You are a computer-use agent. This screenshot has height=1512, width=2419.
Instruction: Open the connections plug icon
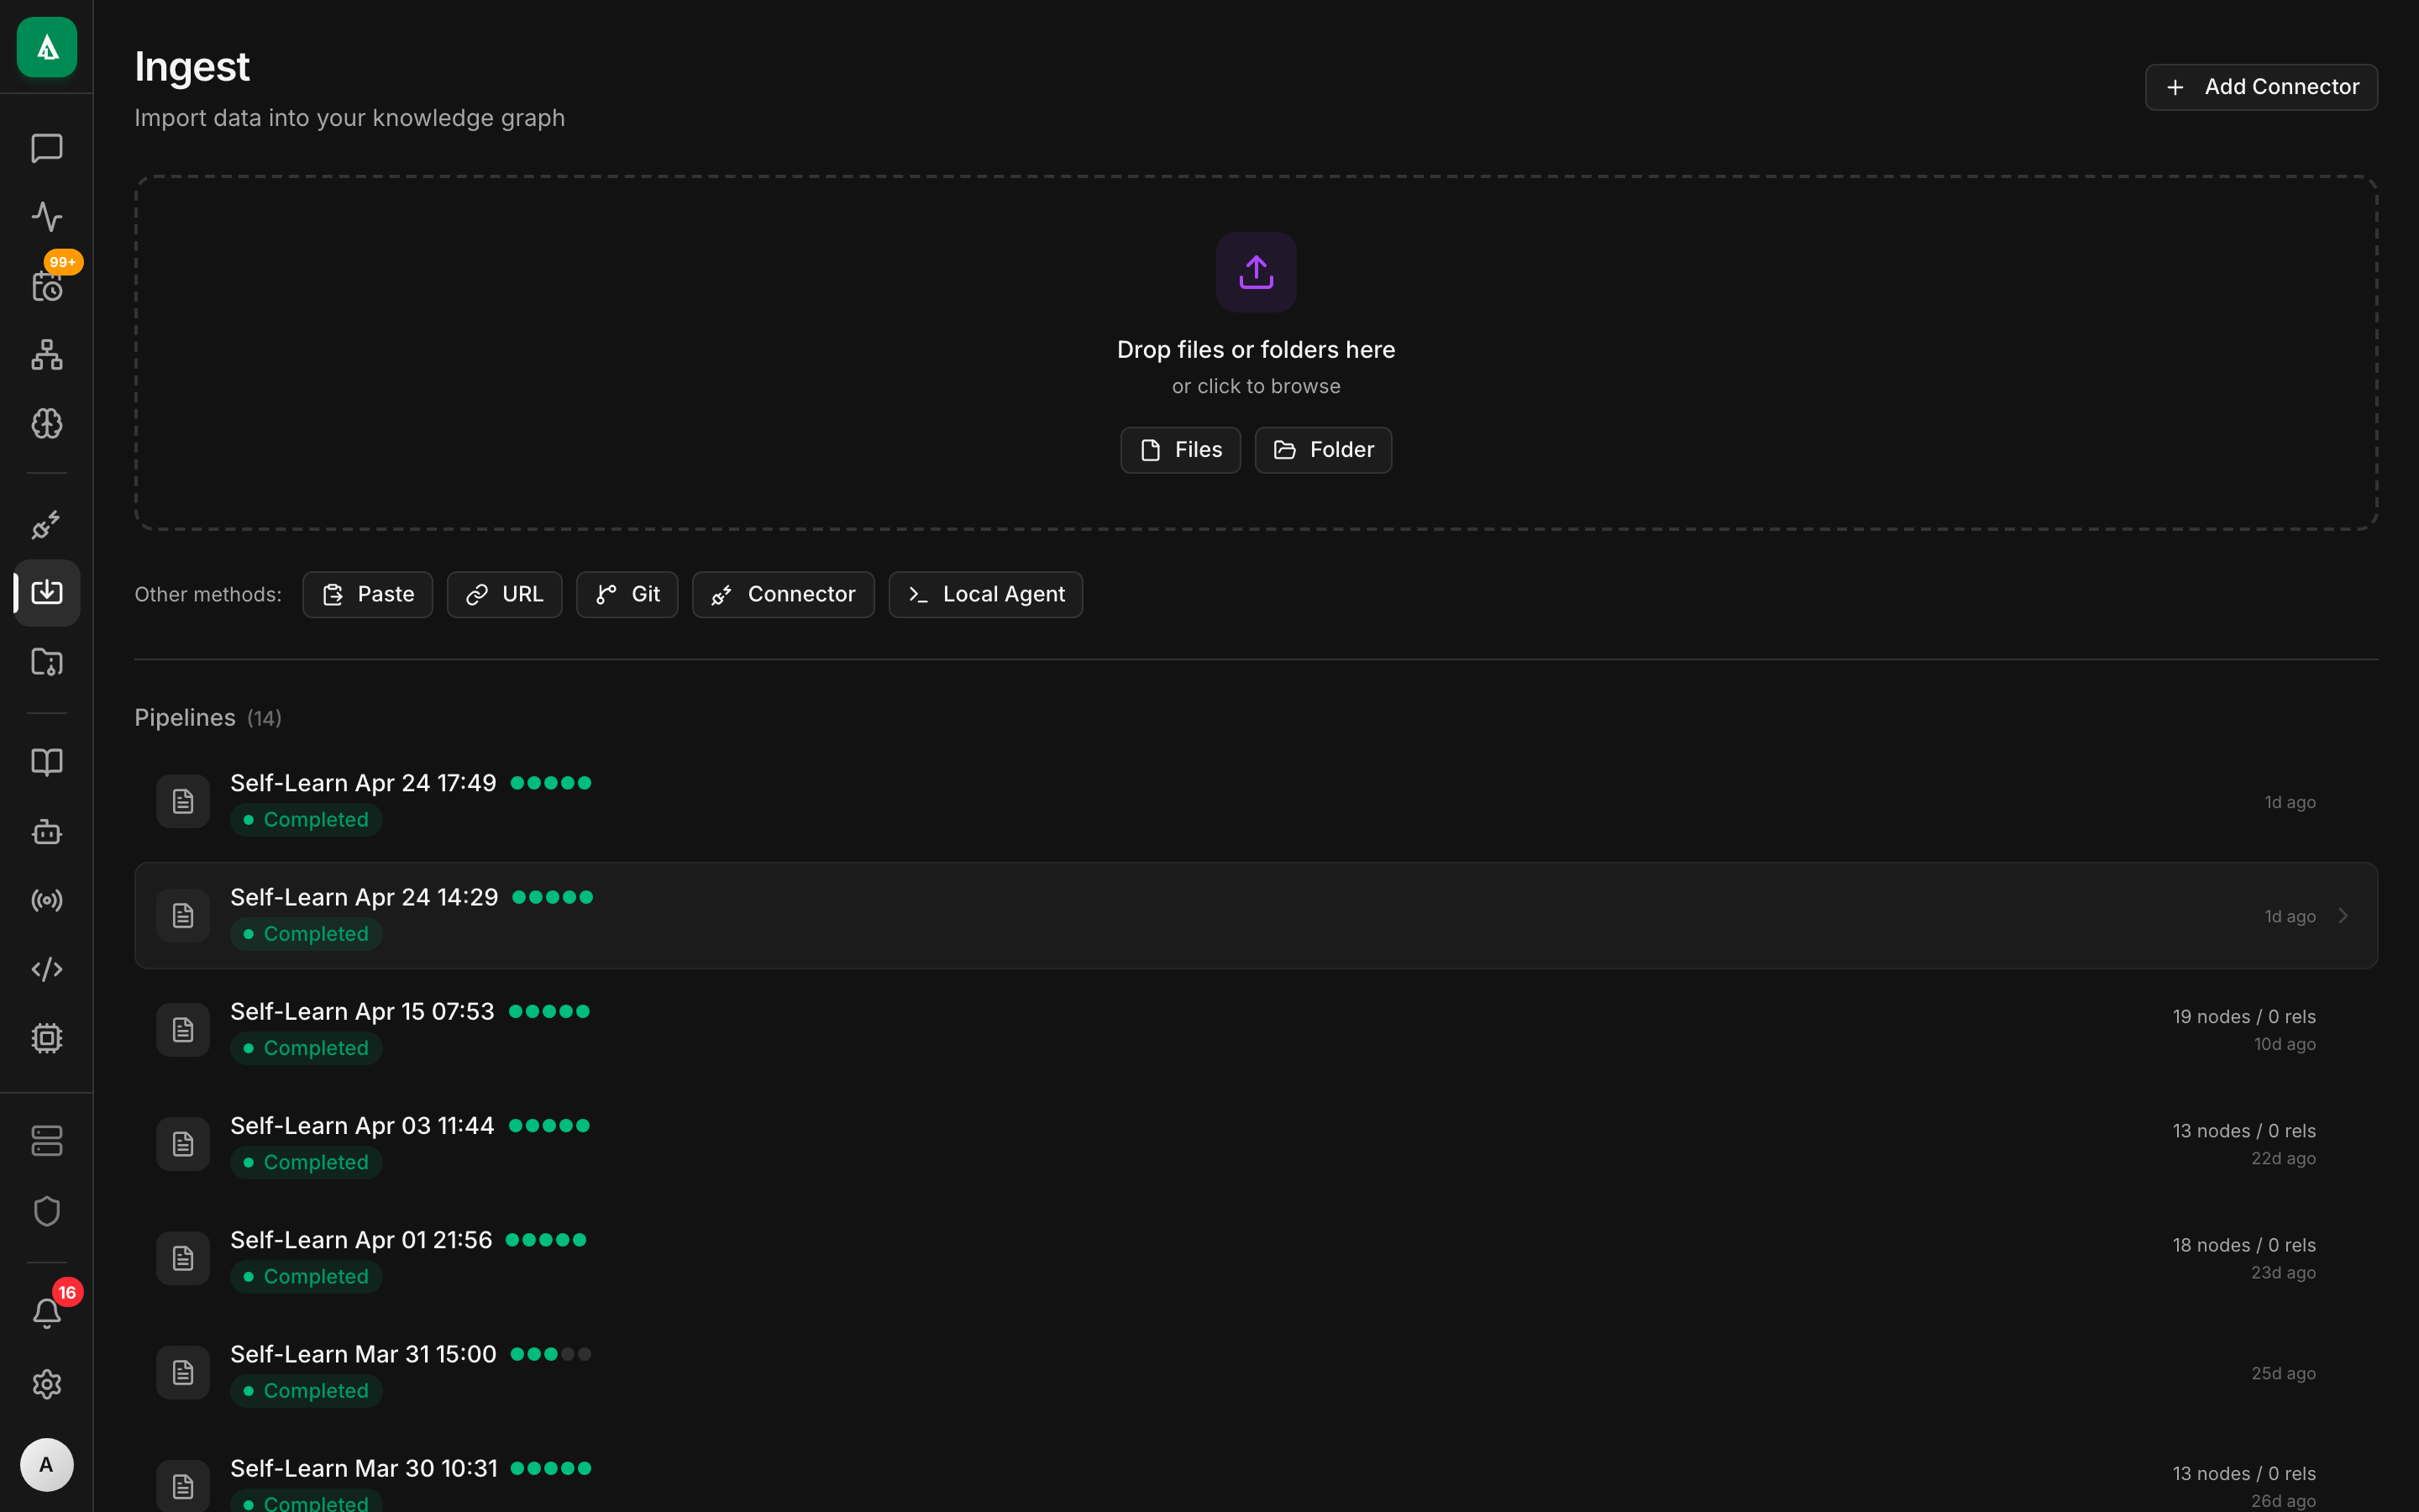click(47, 524)
